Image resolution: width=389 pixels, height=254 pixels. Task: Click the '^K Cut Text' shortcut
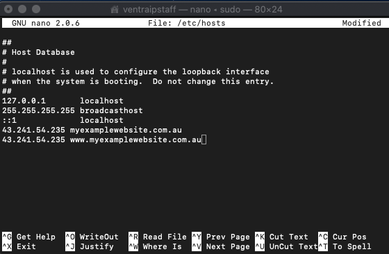click(281, 237)
